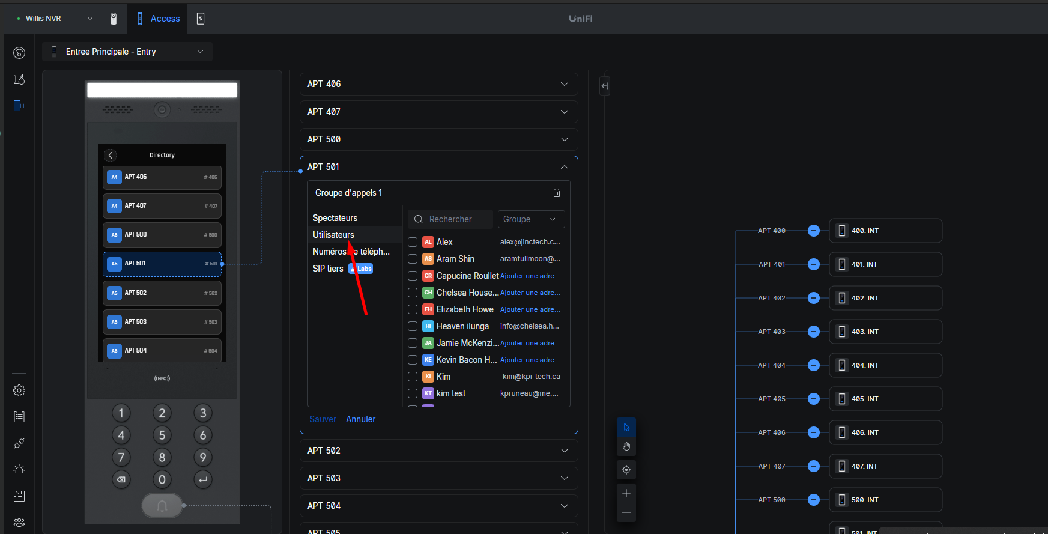
Task: Open the Willis NVR site dropdown
Action: click(x=55, y=19)
